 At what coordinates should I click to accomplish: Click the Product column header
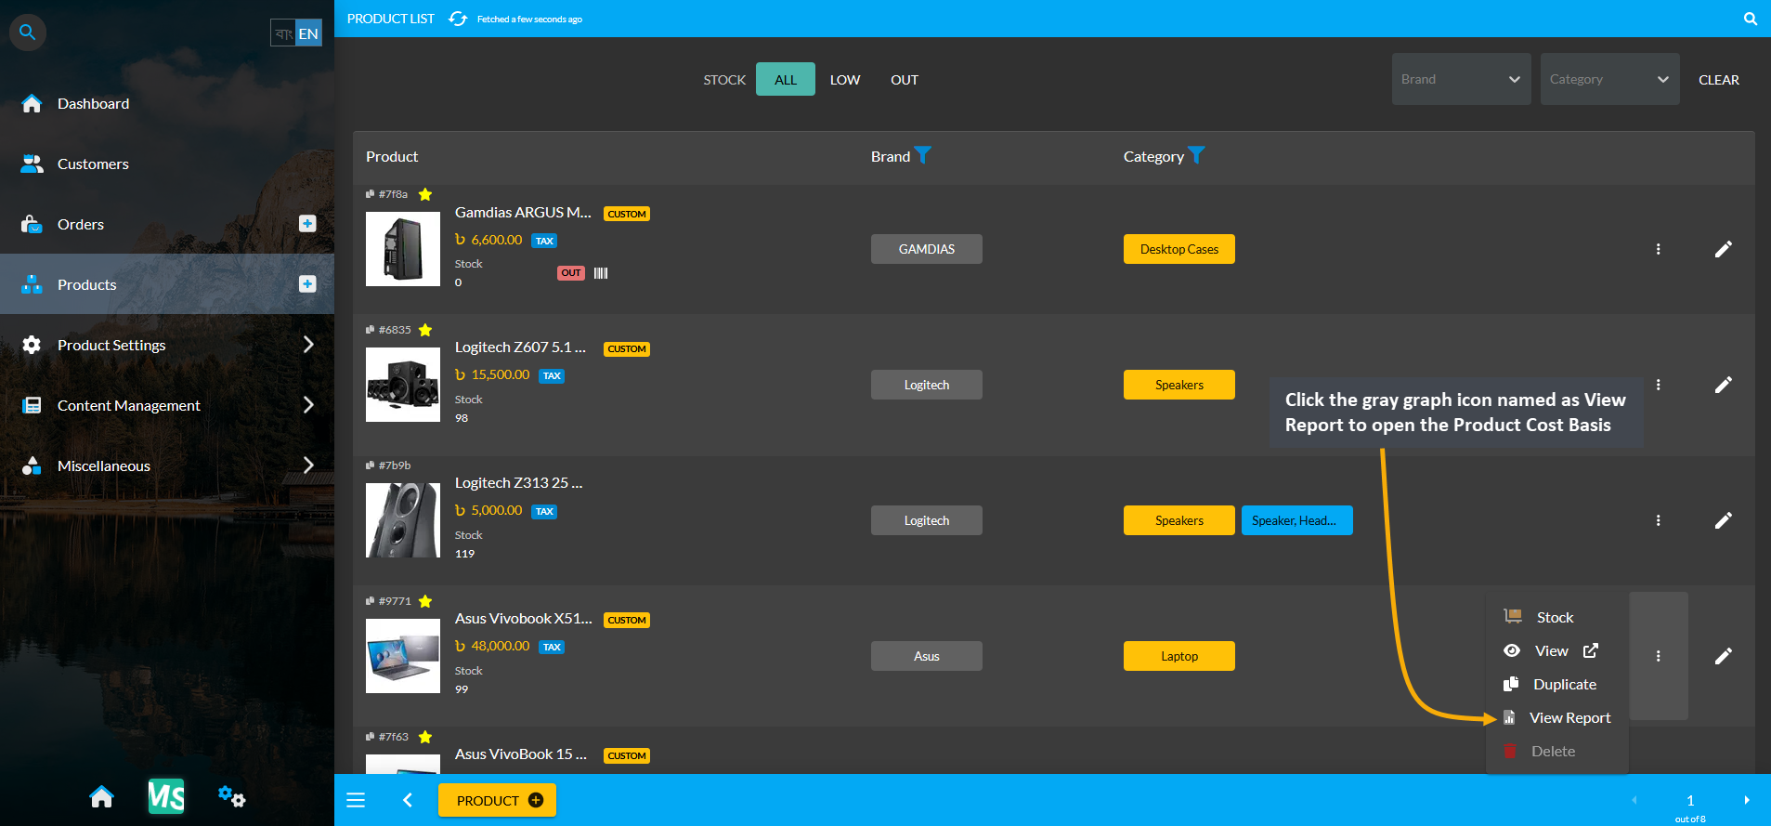tap(392, 156)
